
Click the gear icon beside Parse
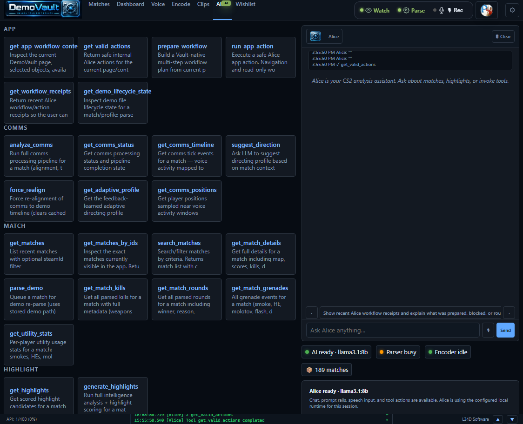tap(406, 10)
